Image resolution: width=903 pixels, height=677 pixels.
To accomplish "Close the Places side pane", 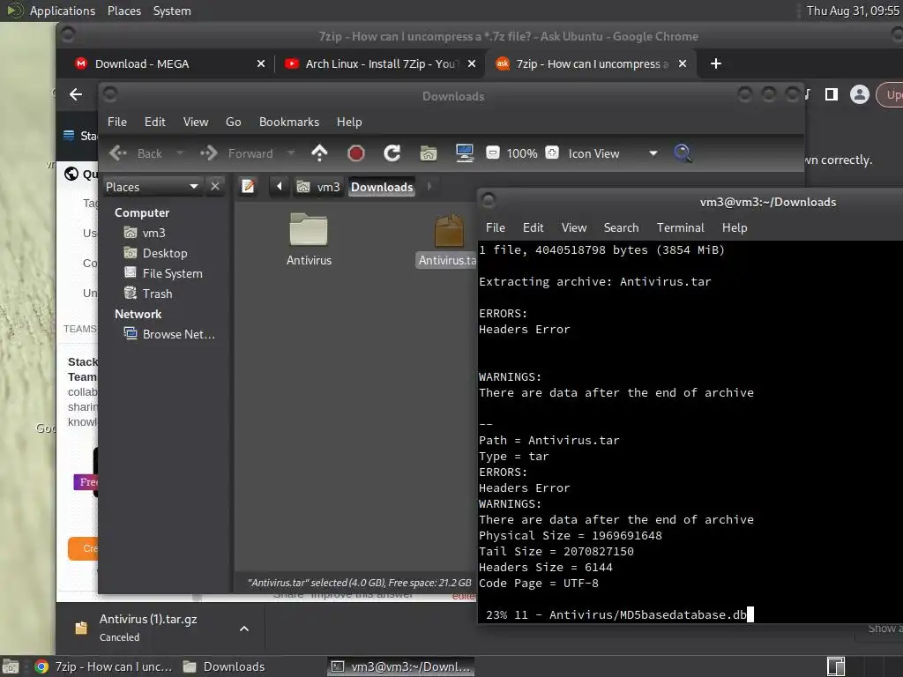I will (215, 187).
